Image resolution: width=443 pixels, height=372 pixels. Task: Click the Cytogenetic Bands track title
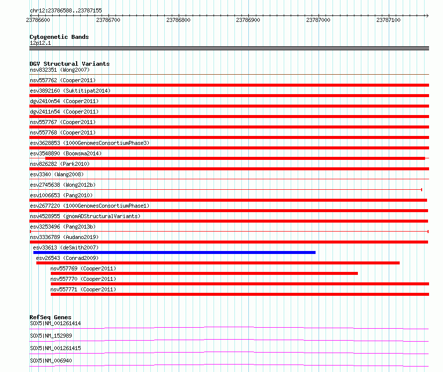59,37
